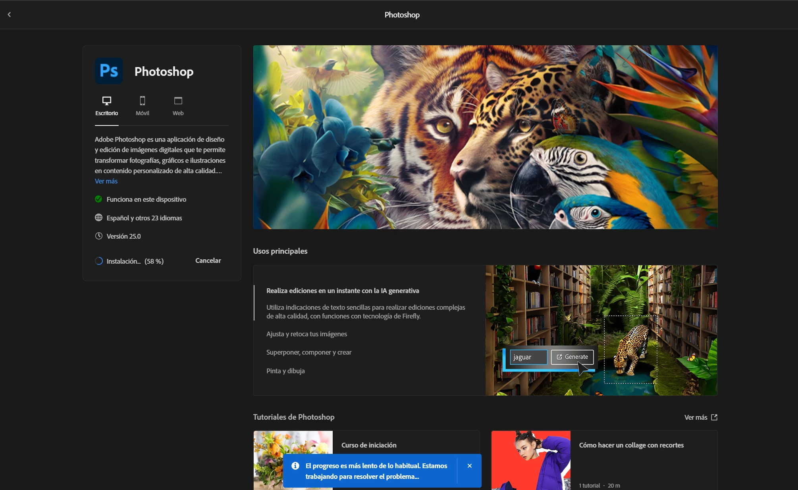Click the version clock icon
Screen dimensions: 798x490
(98, 236)
